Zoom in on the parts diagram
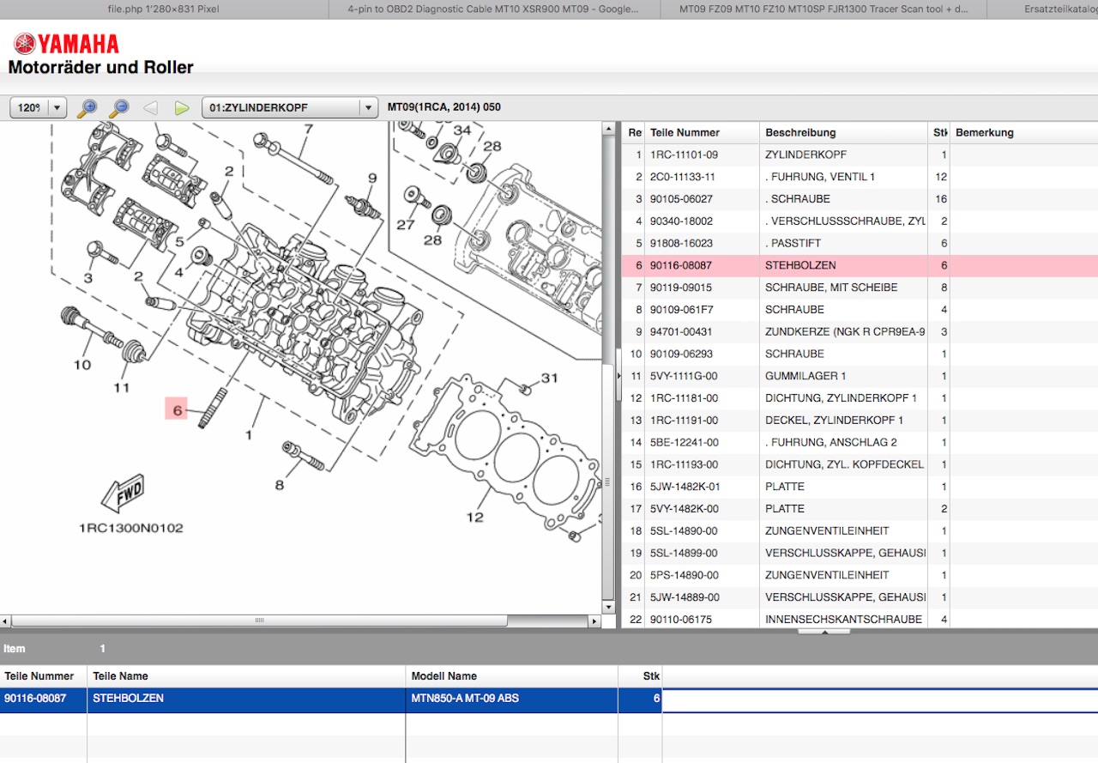Image resolution: width=1098 pixels, height=763 pixels. pos(87,108)
